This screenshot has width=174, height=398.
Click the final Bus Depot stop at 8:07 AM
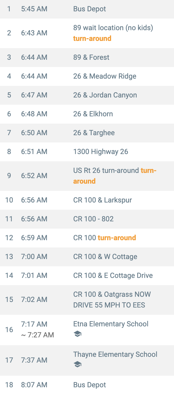tap(89, 385)
